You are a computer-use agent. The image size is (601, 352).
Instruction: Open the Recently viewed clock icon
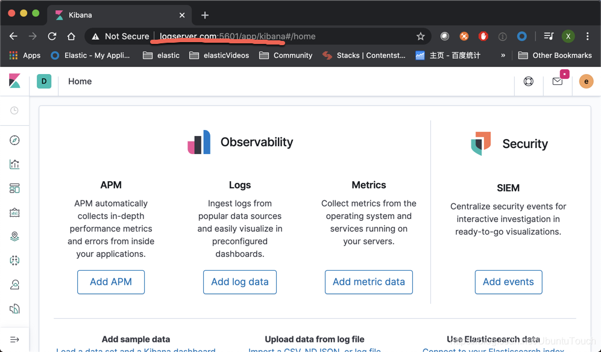(x=14, y=111)
